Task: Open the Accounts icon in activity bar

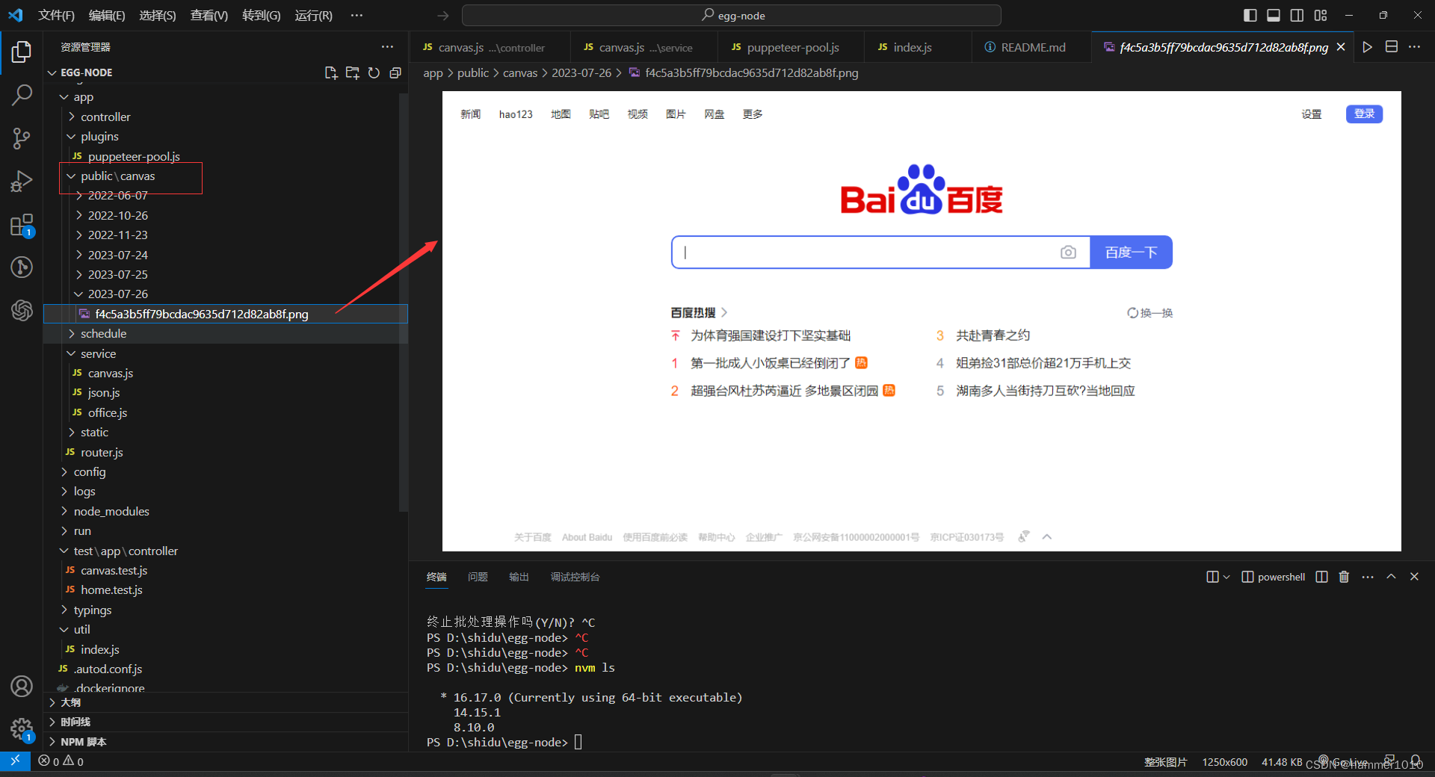Action: [x=22, y=686]
